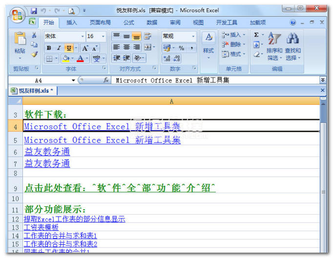
Task: Apply the yellow fill color
Action: pyautogui.click(x=65, y=59)
